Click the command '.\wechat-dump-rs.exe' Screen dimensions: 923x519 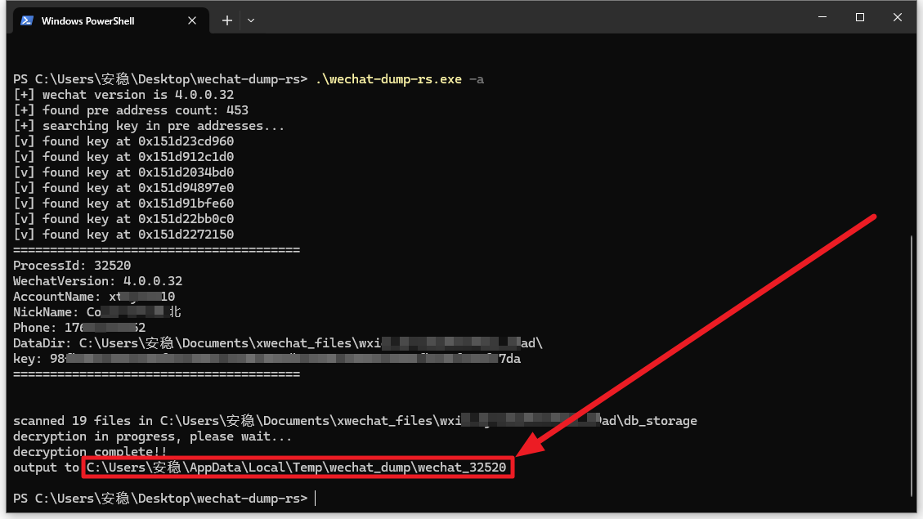pos(388,79)
